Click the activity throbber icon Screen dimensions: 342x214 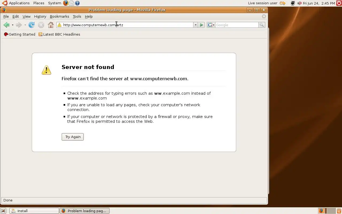pyautogui.click(x=264, y=16)
